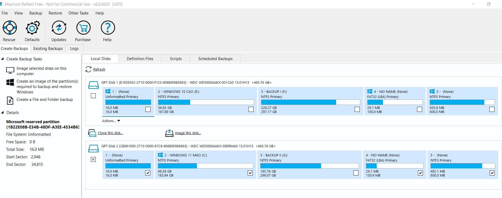Click the WINDOWS 10 CAO usage bar

pyautogui.click(x=206, y=102)
